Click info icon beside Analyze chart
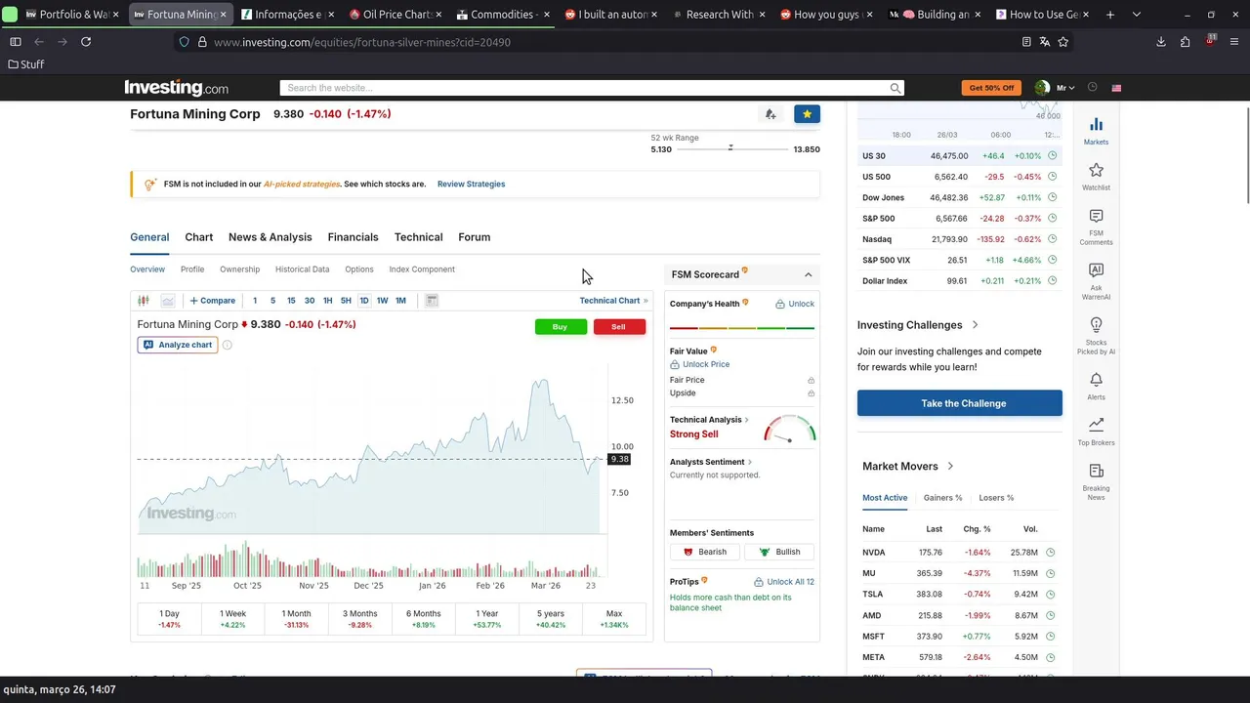The height and width of the screenshot is (703, 1250). pyautogui.click(x=227, y=345)
